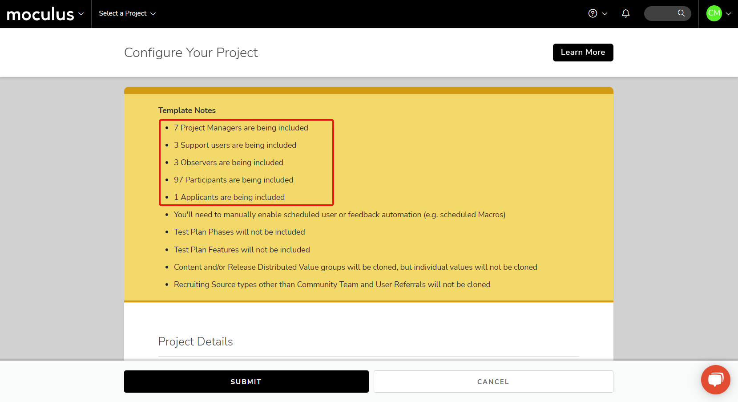Click the Moculus logo
This screenshot has height=402, width=738.
coord(40,14)
